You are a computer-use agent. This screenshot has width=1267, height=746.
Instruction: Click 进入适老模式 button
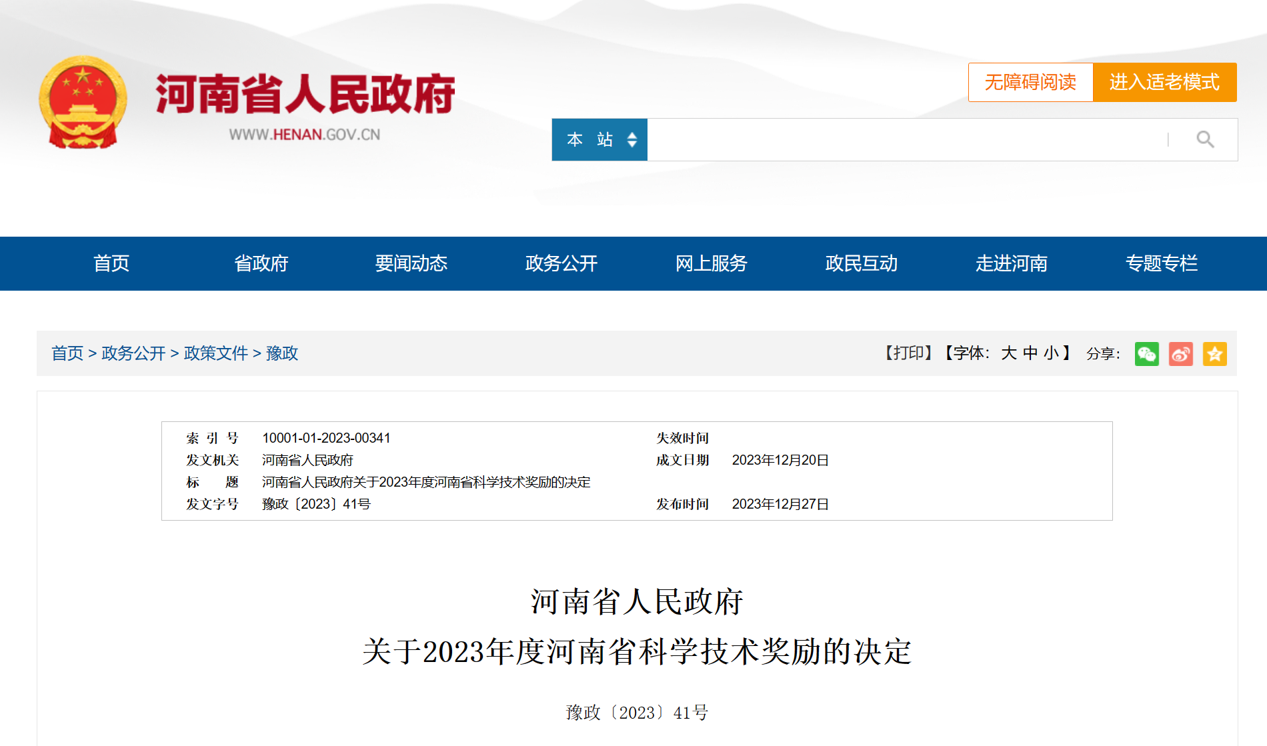pos(1164,82)
